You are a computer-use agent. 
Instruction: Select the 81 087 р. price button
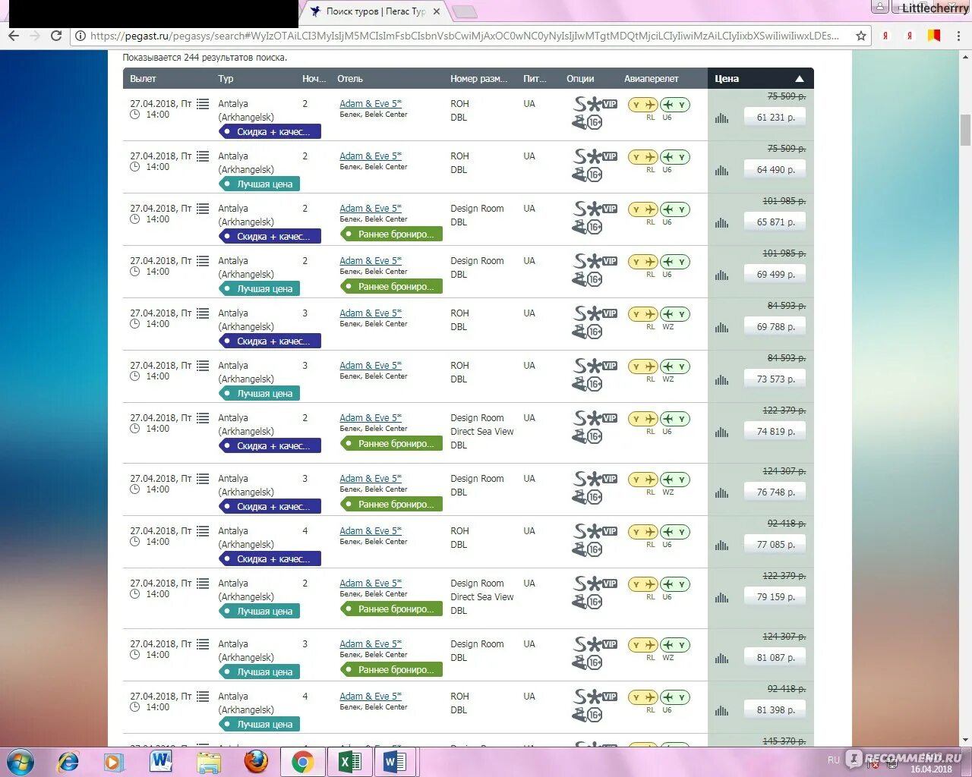(x=775, y=658)
